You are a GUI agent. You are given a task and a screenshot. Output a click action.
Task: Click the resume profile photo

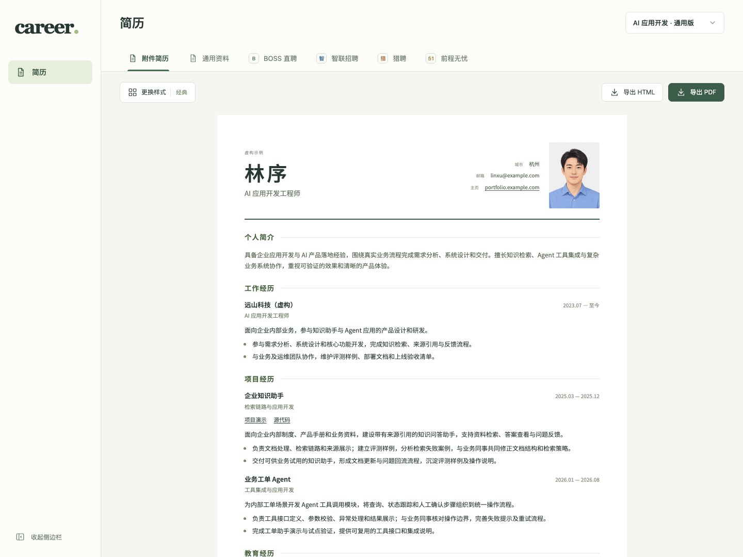[574, 175]
